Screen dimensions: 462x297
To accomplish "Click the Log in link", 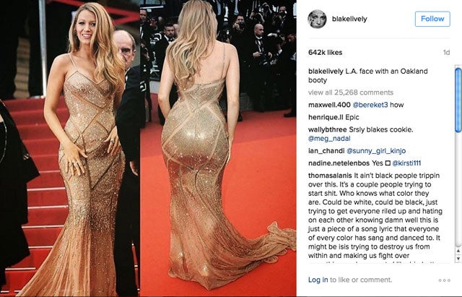I will tap(318, 280).
